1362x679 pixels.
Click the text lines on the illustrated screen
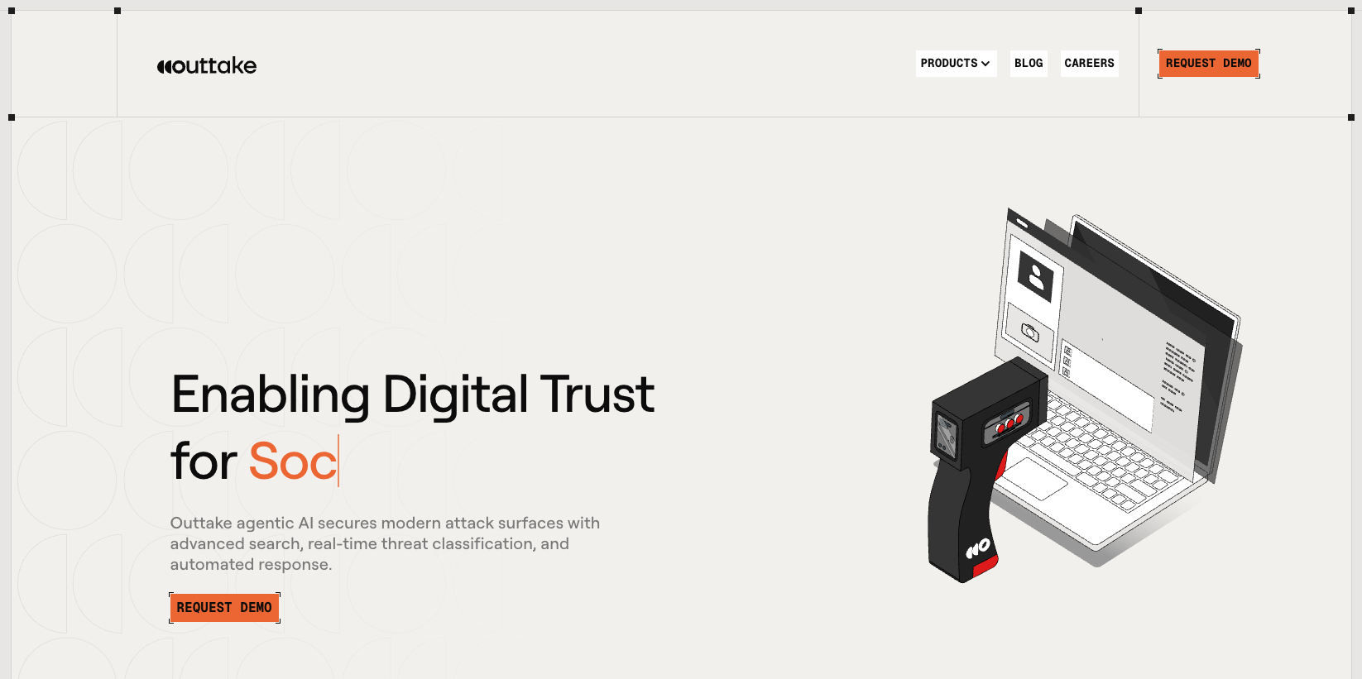point(1180,375)
